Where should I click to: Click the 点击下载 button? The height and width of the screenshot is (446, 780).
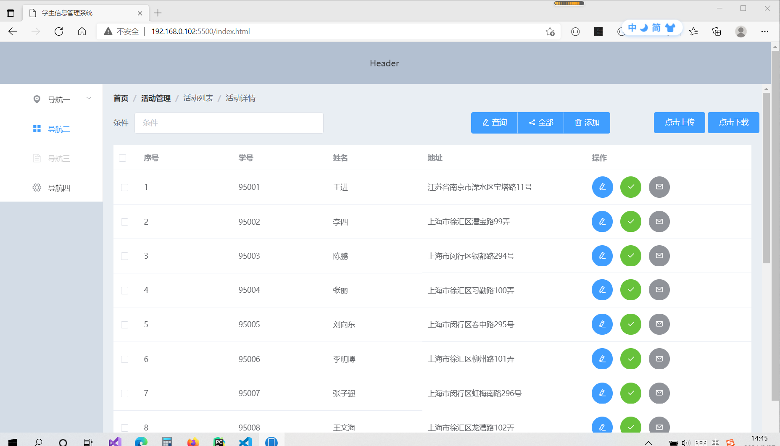click(733, 123)
